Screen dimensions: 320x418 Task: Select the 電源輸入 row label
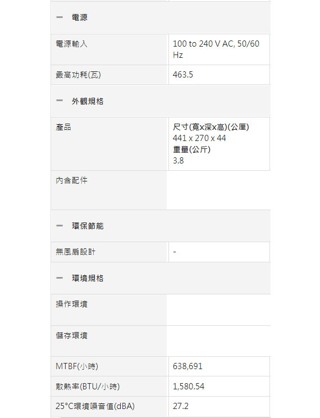(71, 44)
